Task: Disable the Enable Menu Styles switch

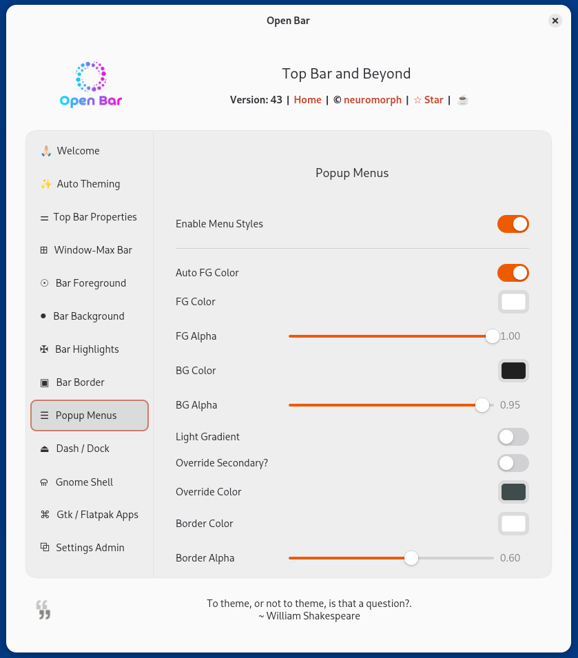Action: pos(513,224)
